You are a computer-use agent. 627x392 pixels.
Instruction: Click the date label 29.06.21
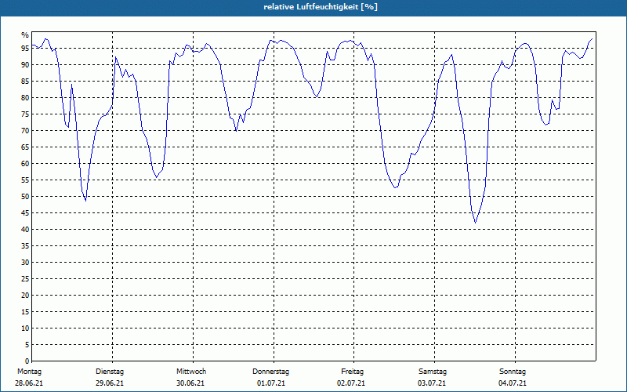[x=110, y=383]
